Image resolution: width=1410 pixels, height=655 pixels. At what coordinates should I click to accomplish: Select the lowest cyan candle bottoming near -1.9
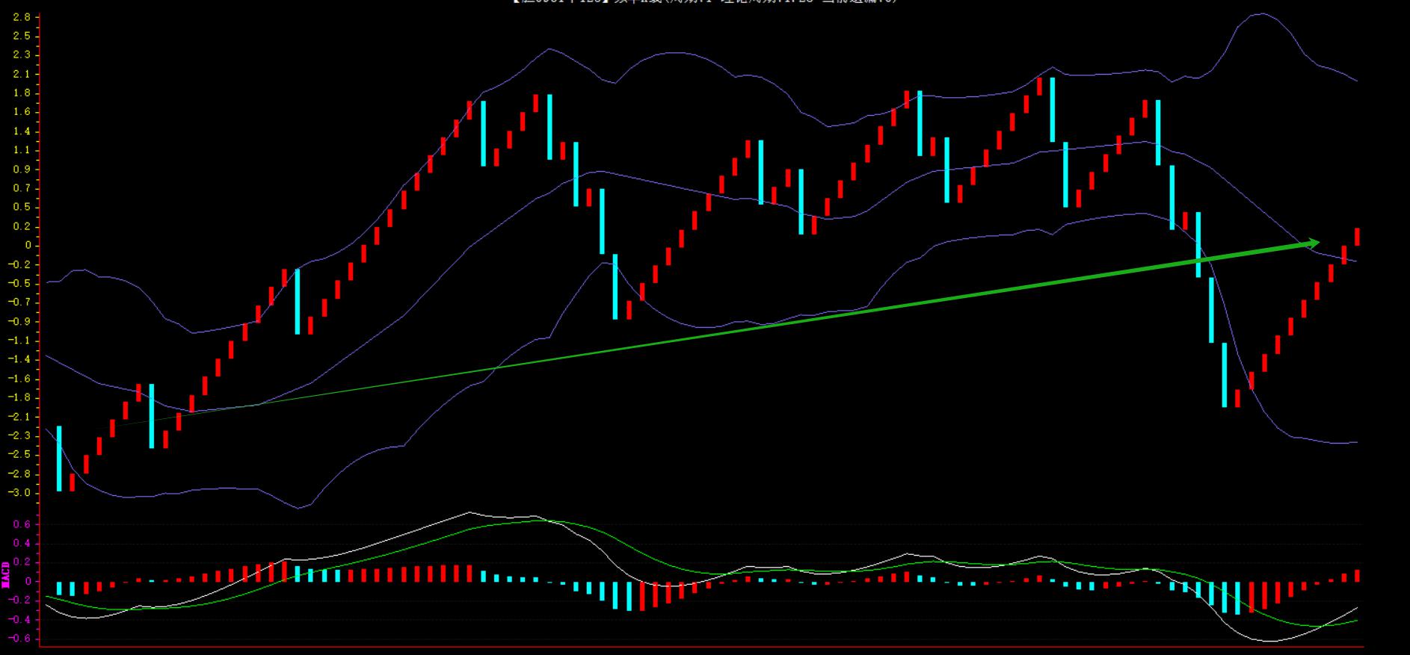[x=1225, y=374]
